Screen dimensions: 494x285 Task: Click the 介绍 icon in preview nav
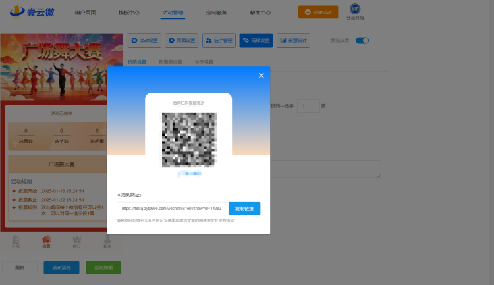(x=15, y=242)
